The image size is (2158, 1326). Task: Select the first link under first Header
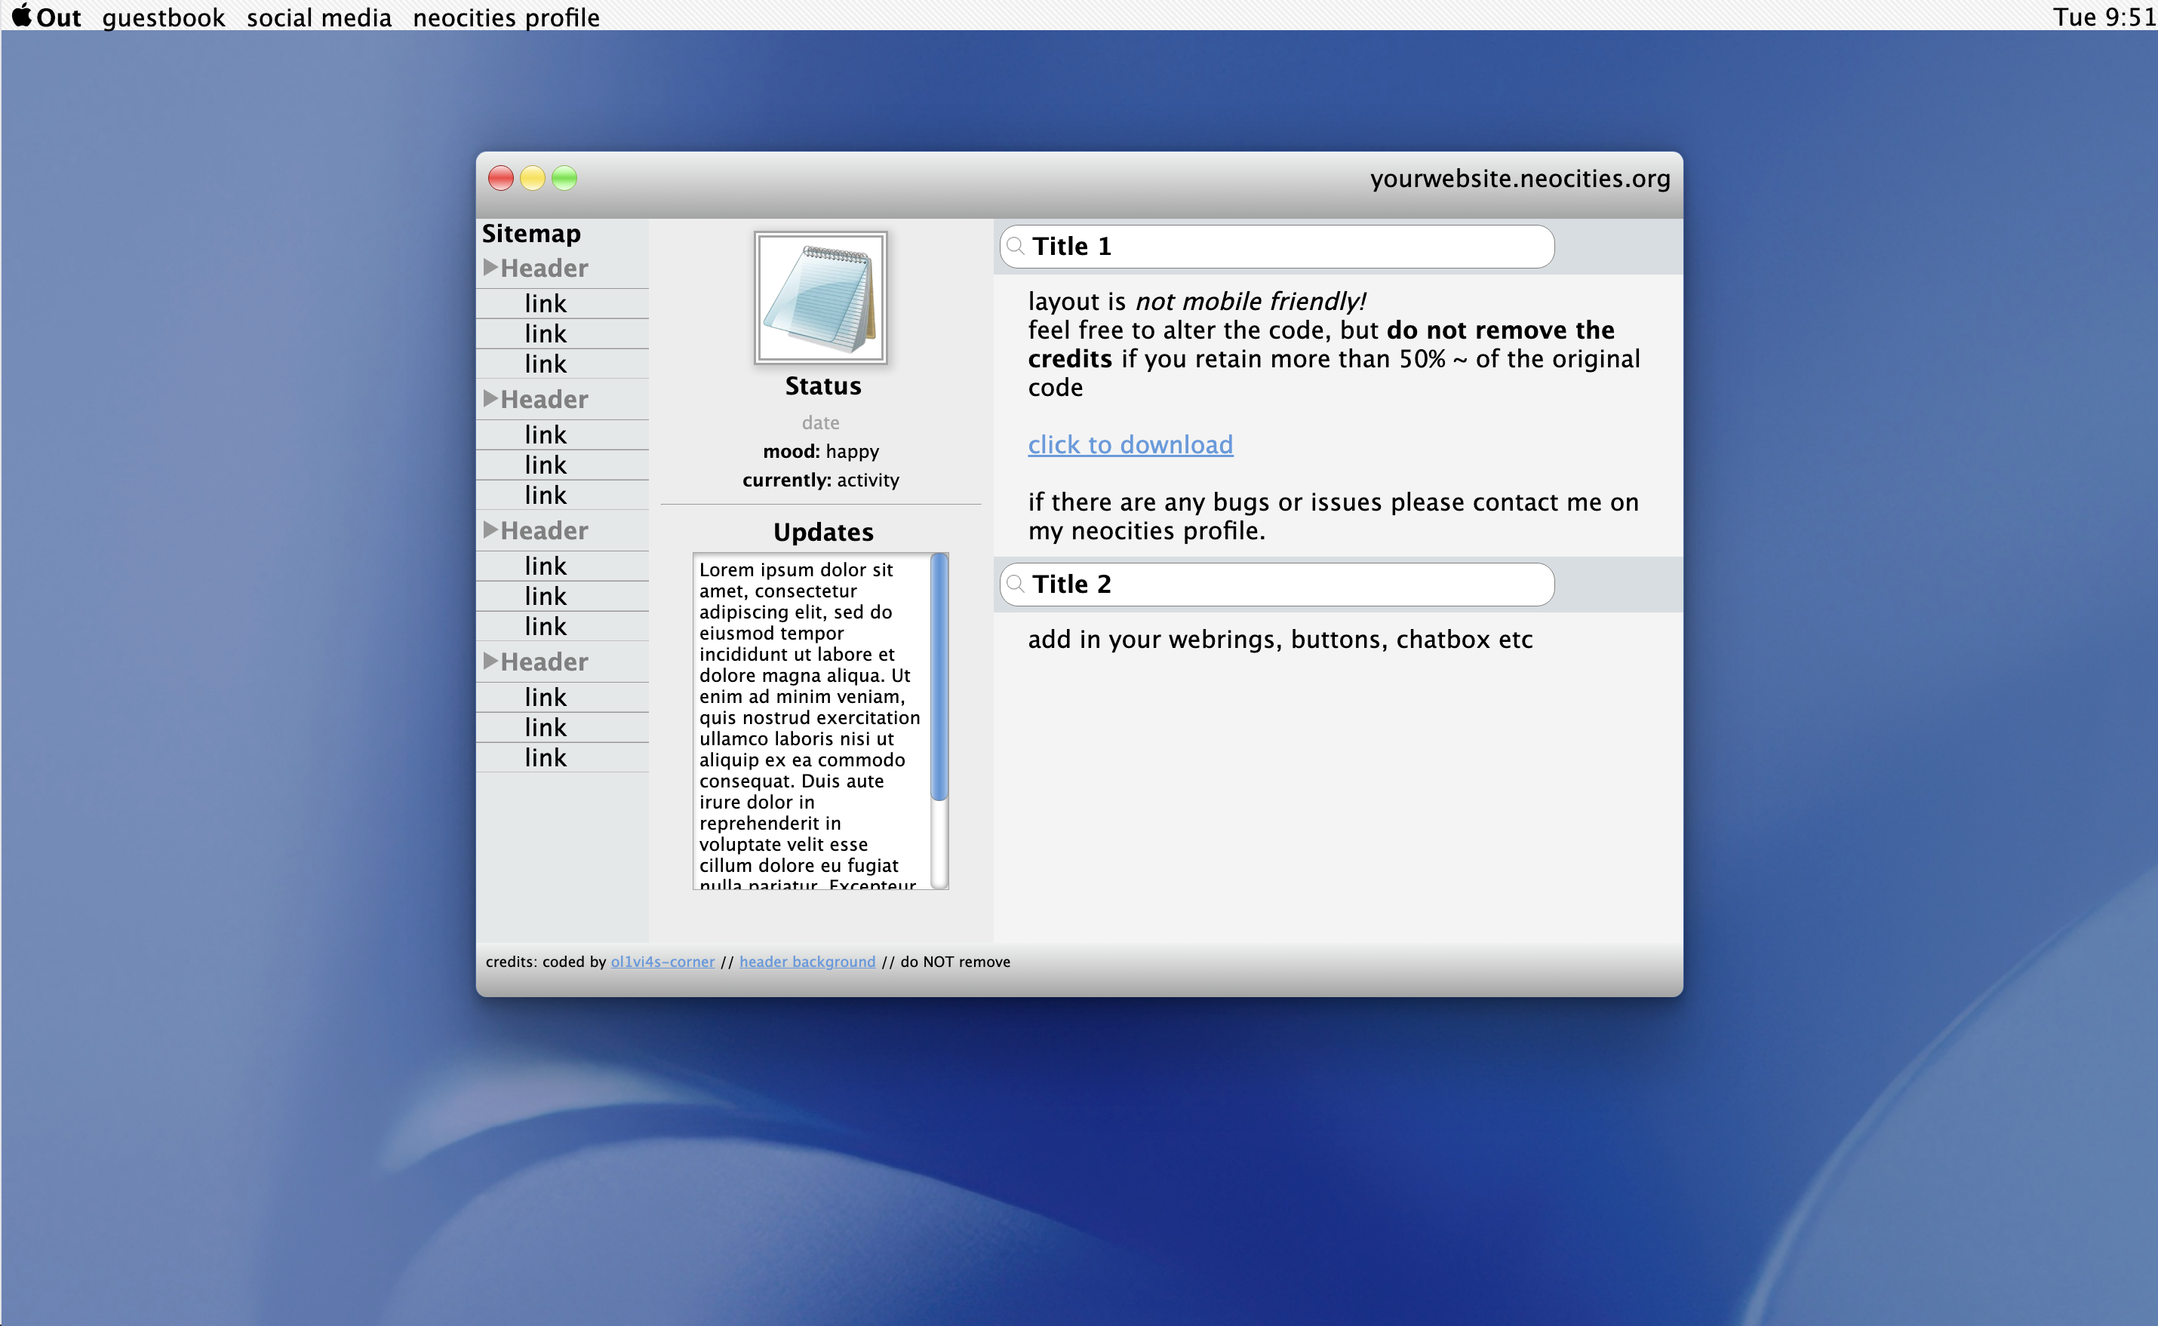tap(546, 303)
